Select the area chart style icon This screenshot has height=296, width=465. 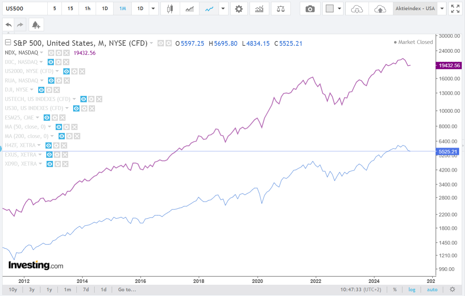[x=190, y=9]
